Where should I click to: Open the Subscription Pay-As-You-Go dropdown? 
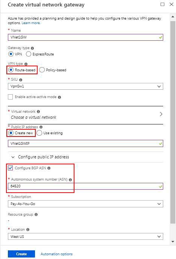(85, 204)
